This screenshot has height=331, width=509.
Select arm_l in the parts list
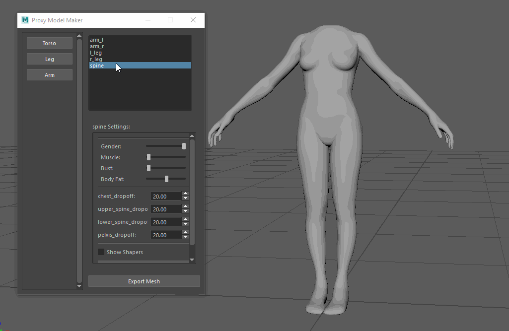(97, 40)
